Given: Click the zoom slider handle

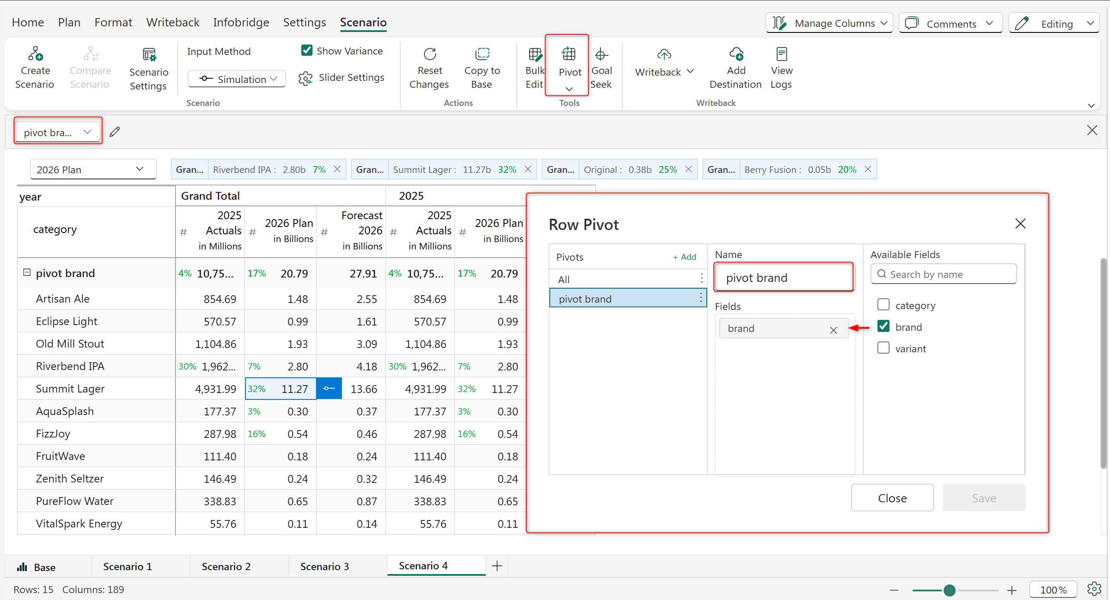Looking at the screenshot, I should pos(949,590).
